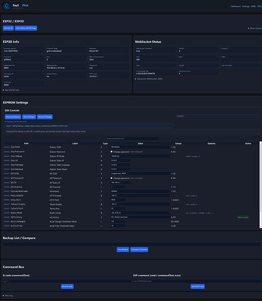262x301 pixels.
Task: Expand Advanced WebSocket JSON details
Action: (x=148, y=79)
